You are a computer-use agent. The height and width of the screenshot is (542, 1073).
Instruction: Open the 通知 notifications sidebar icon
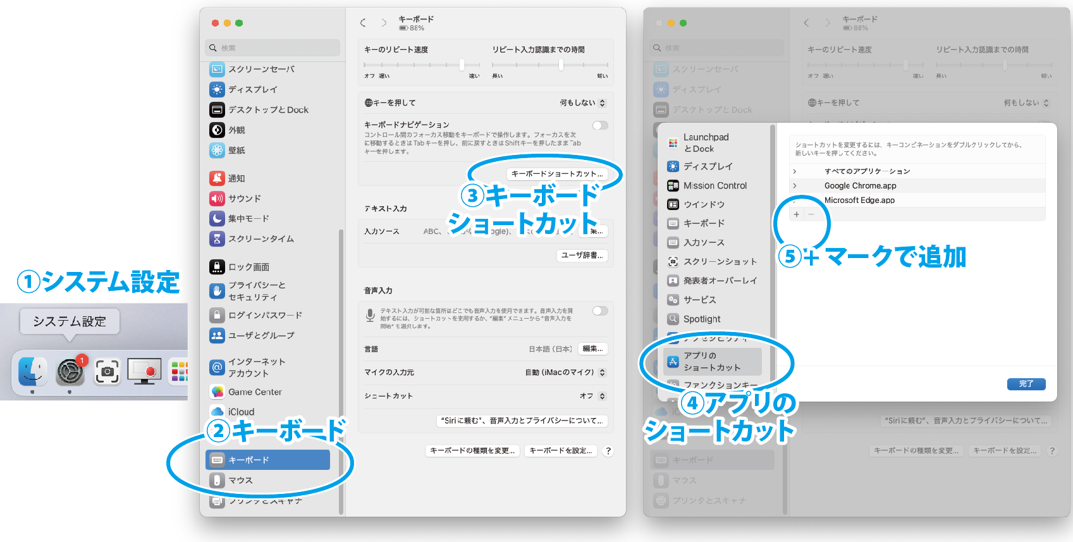coord(217,178)
